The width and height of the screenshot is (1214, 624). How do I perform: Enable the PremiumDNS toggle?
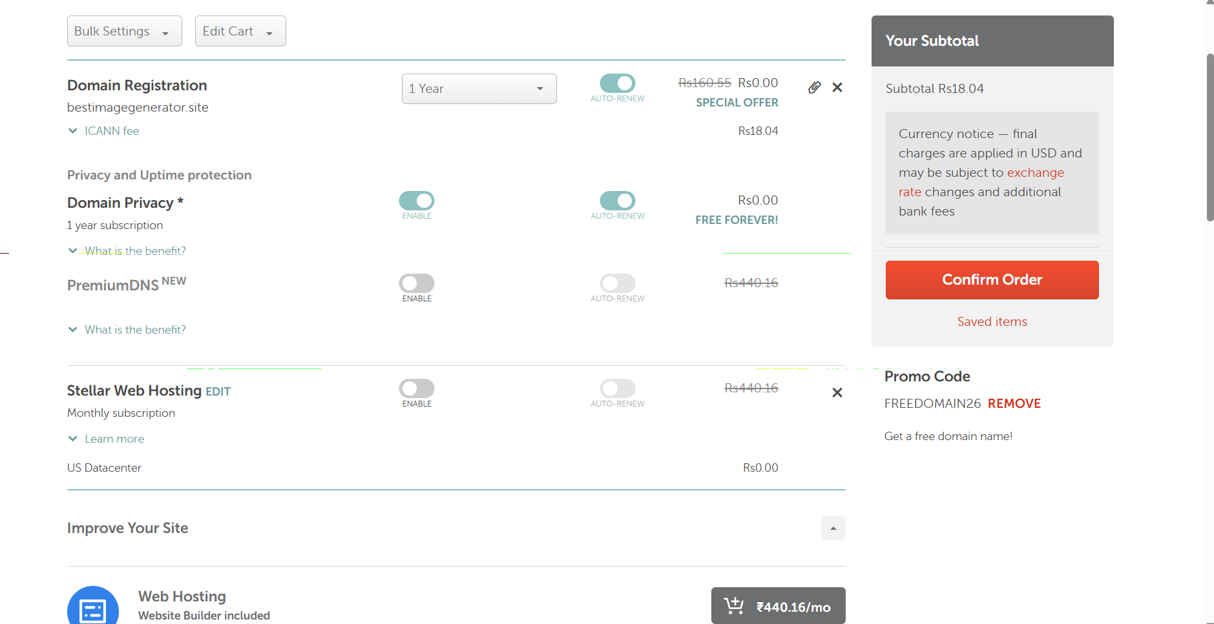click(416, 283)
